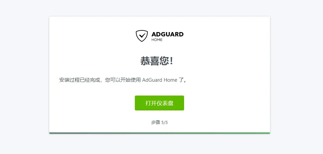The height and width of the screenshot is (154, 323).
Task: Click the exclamation mark in the heading
Action: tap(172, 61)
